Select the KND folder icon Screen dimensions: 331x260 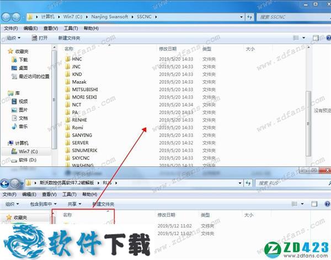click(67, 74)
